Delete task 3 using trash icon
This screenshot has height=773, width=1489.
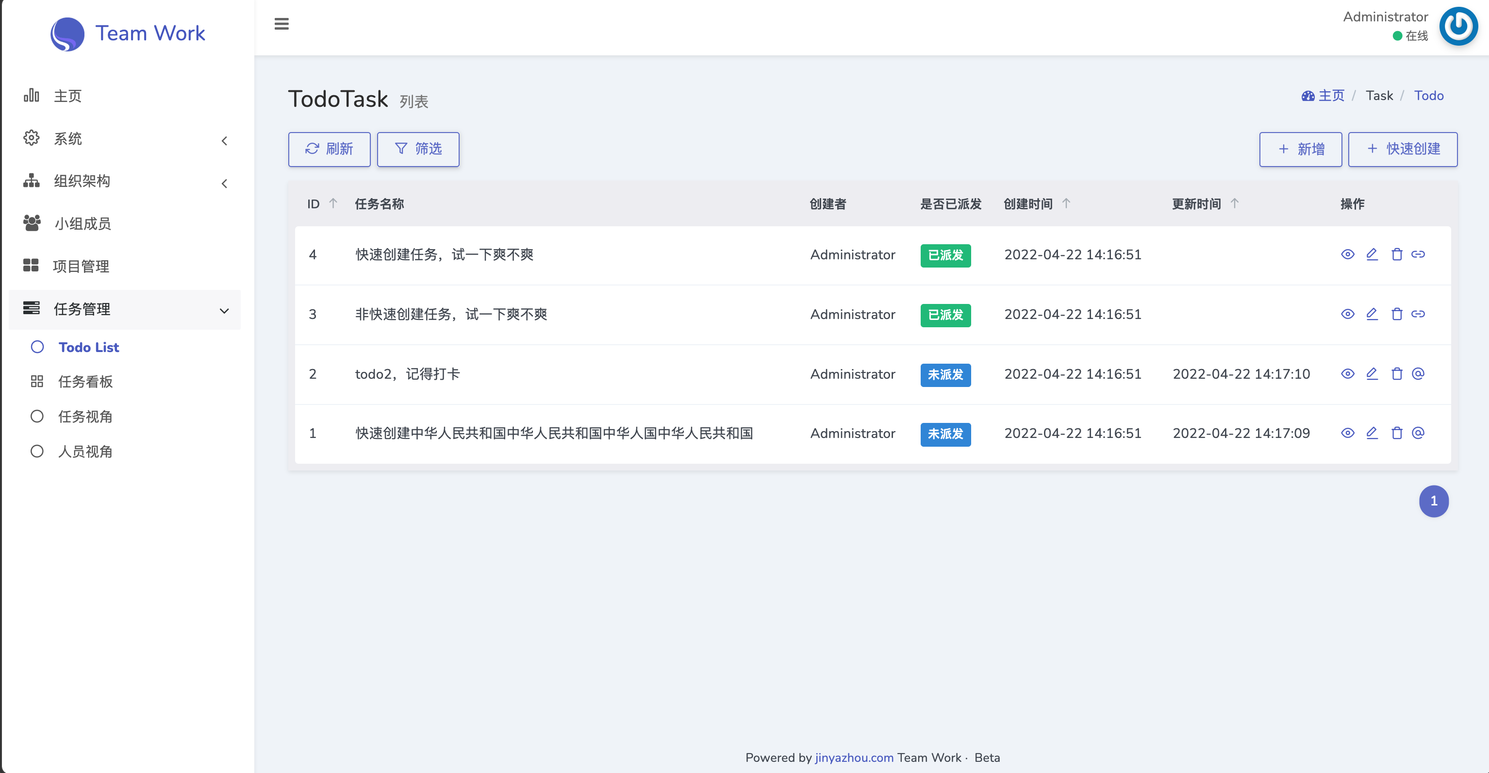point(1396,314)
